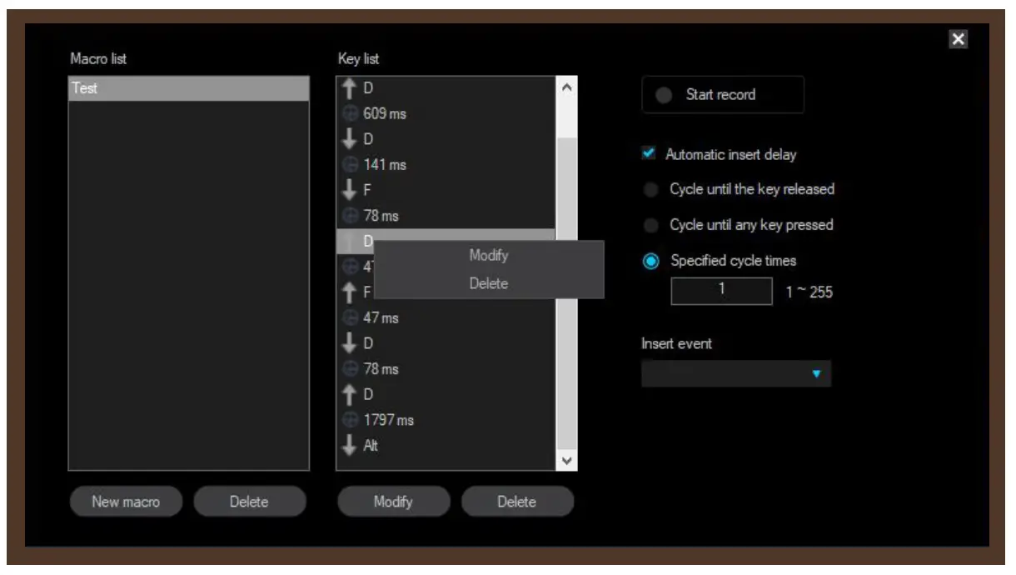
Task: Click the clock icon beside 1797 ms
Action: 350,420
